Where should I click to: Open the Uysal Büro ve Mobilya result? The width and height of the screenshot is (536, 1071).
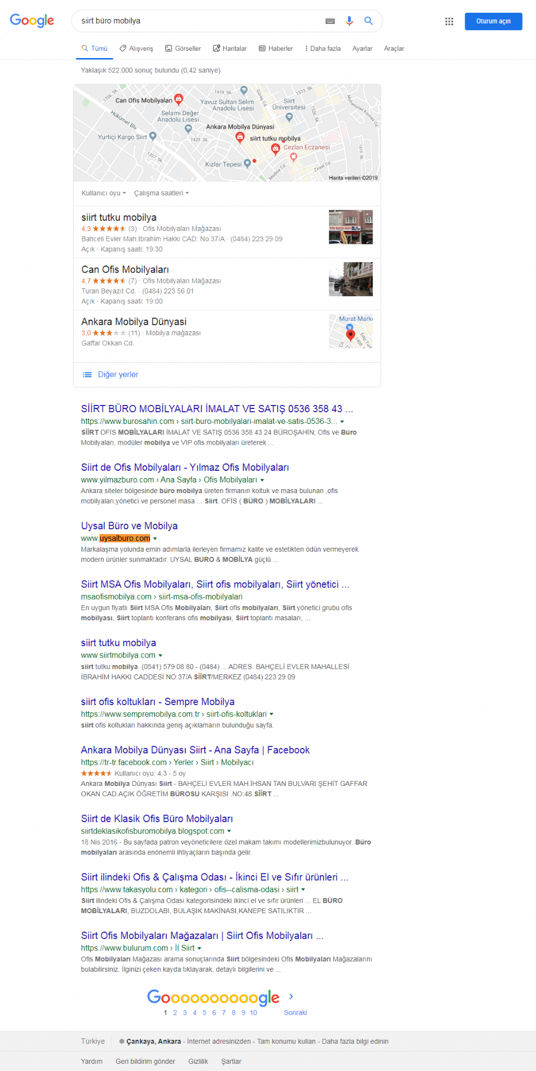(x=129, y=526)
